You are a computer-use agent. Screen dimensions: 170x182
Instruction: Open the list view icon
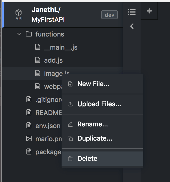(132, 12)
